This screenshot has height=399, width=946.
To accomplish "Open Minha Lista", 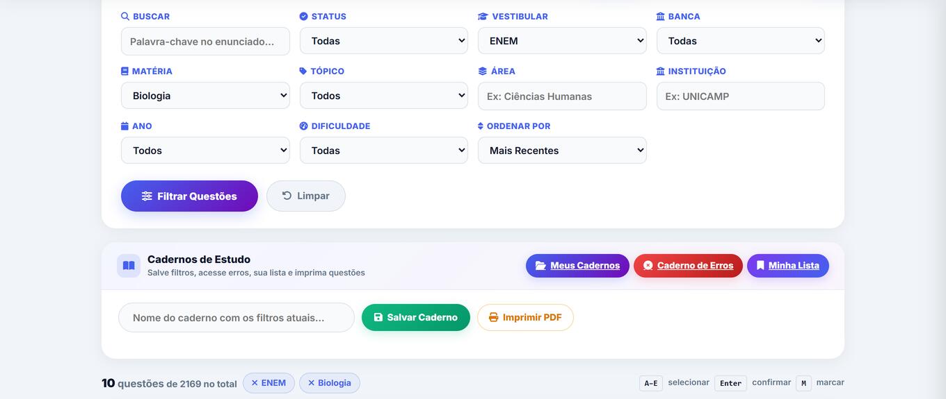I will tap(788, 265).
